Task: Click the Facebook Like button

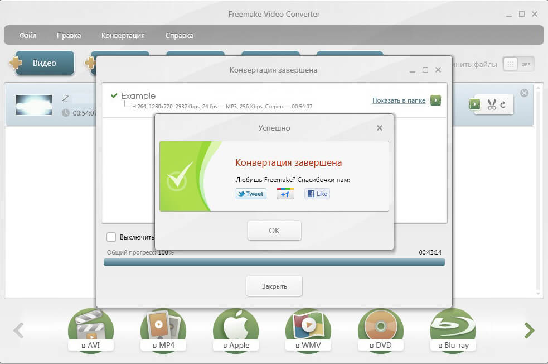Action: pos(317,194)
